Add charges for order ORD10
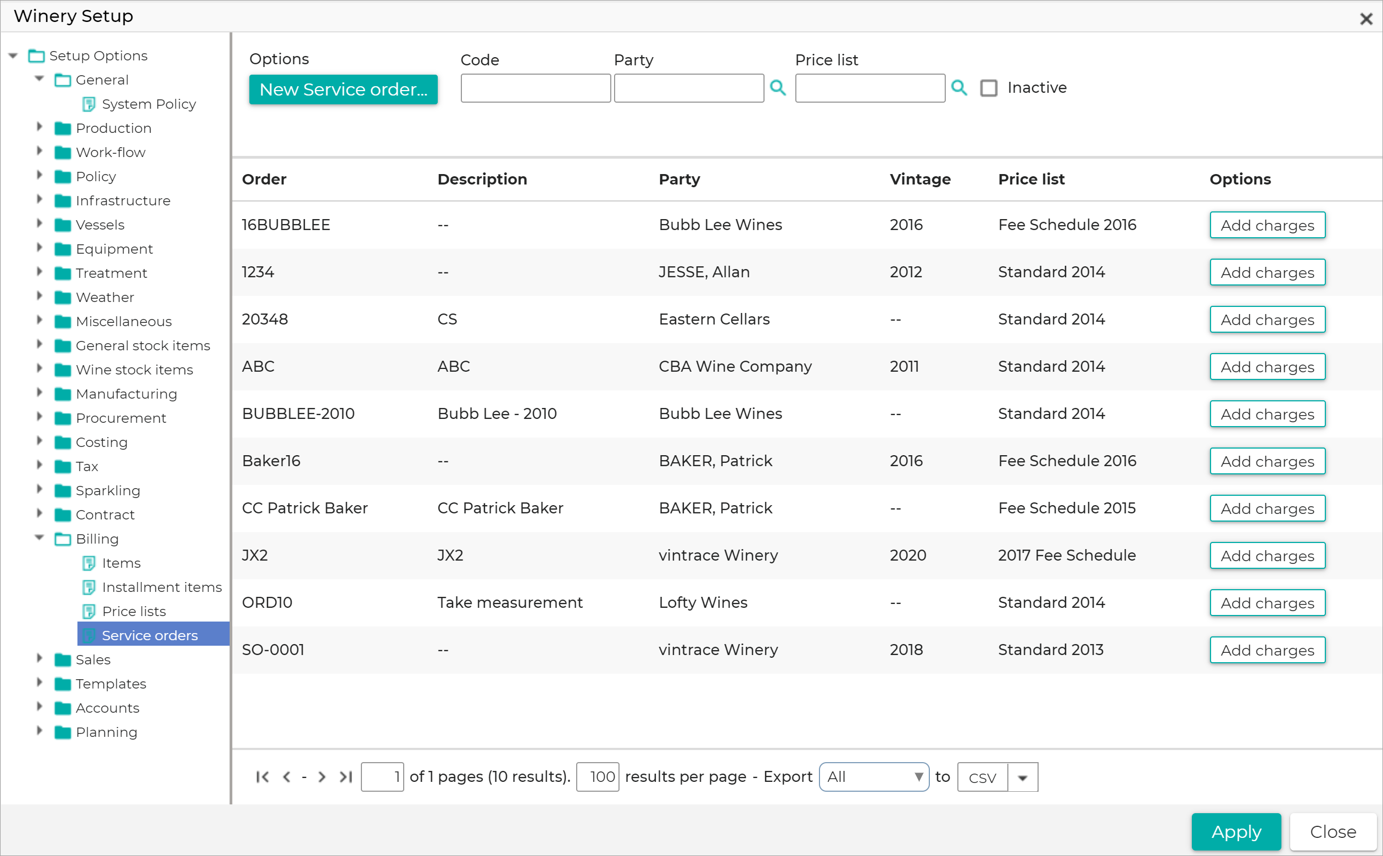 [1268, 603]
